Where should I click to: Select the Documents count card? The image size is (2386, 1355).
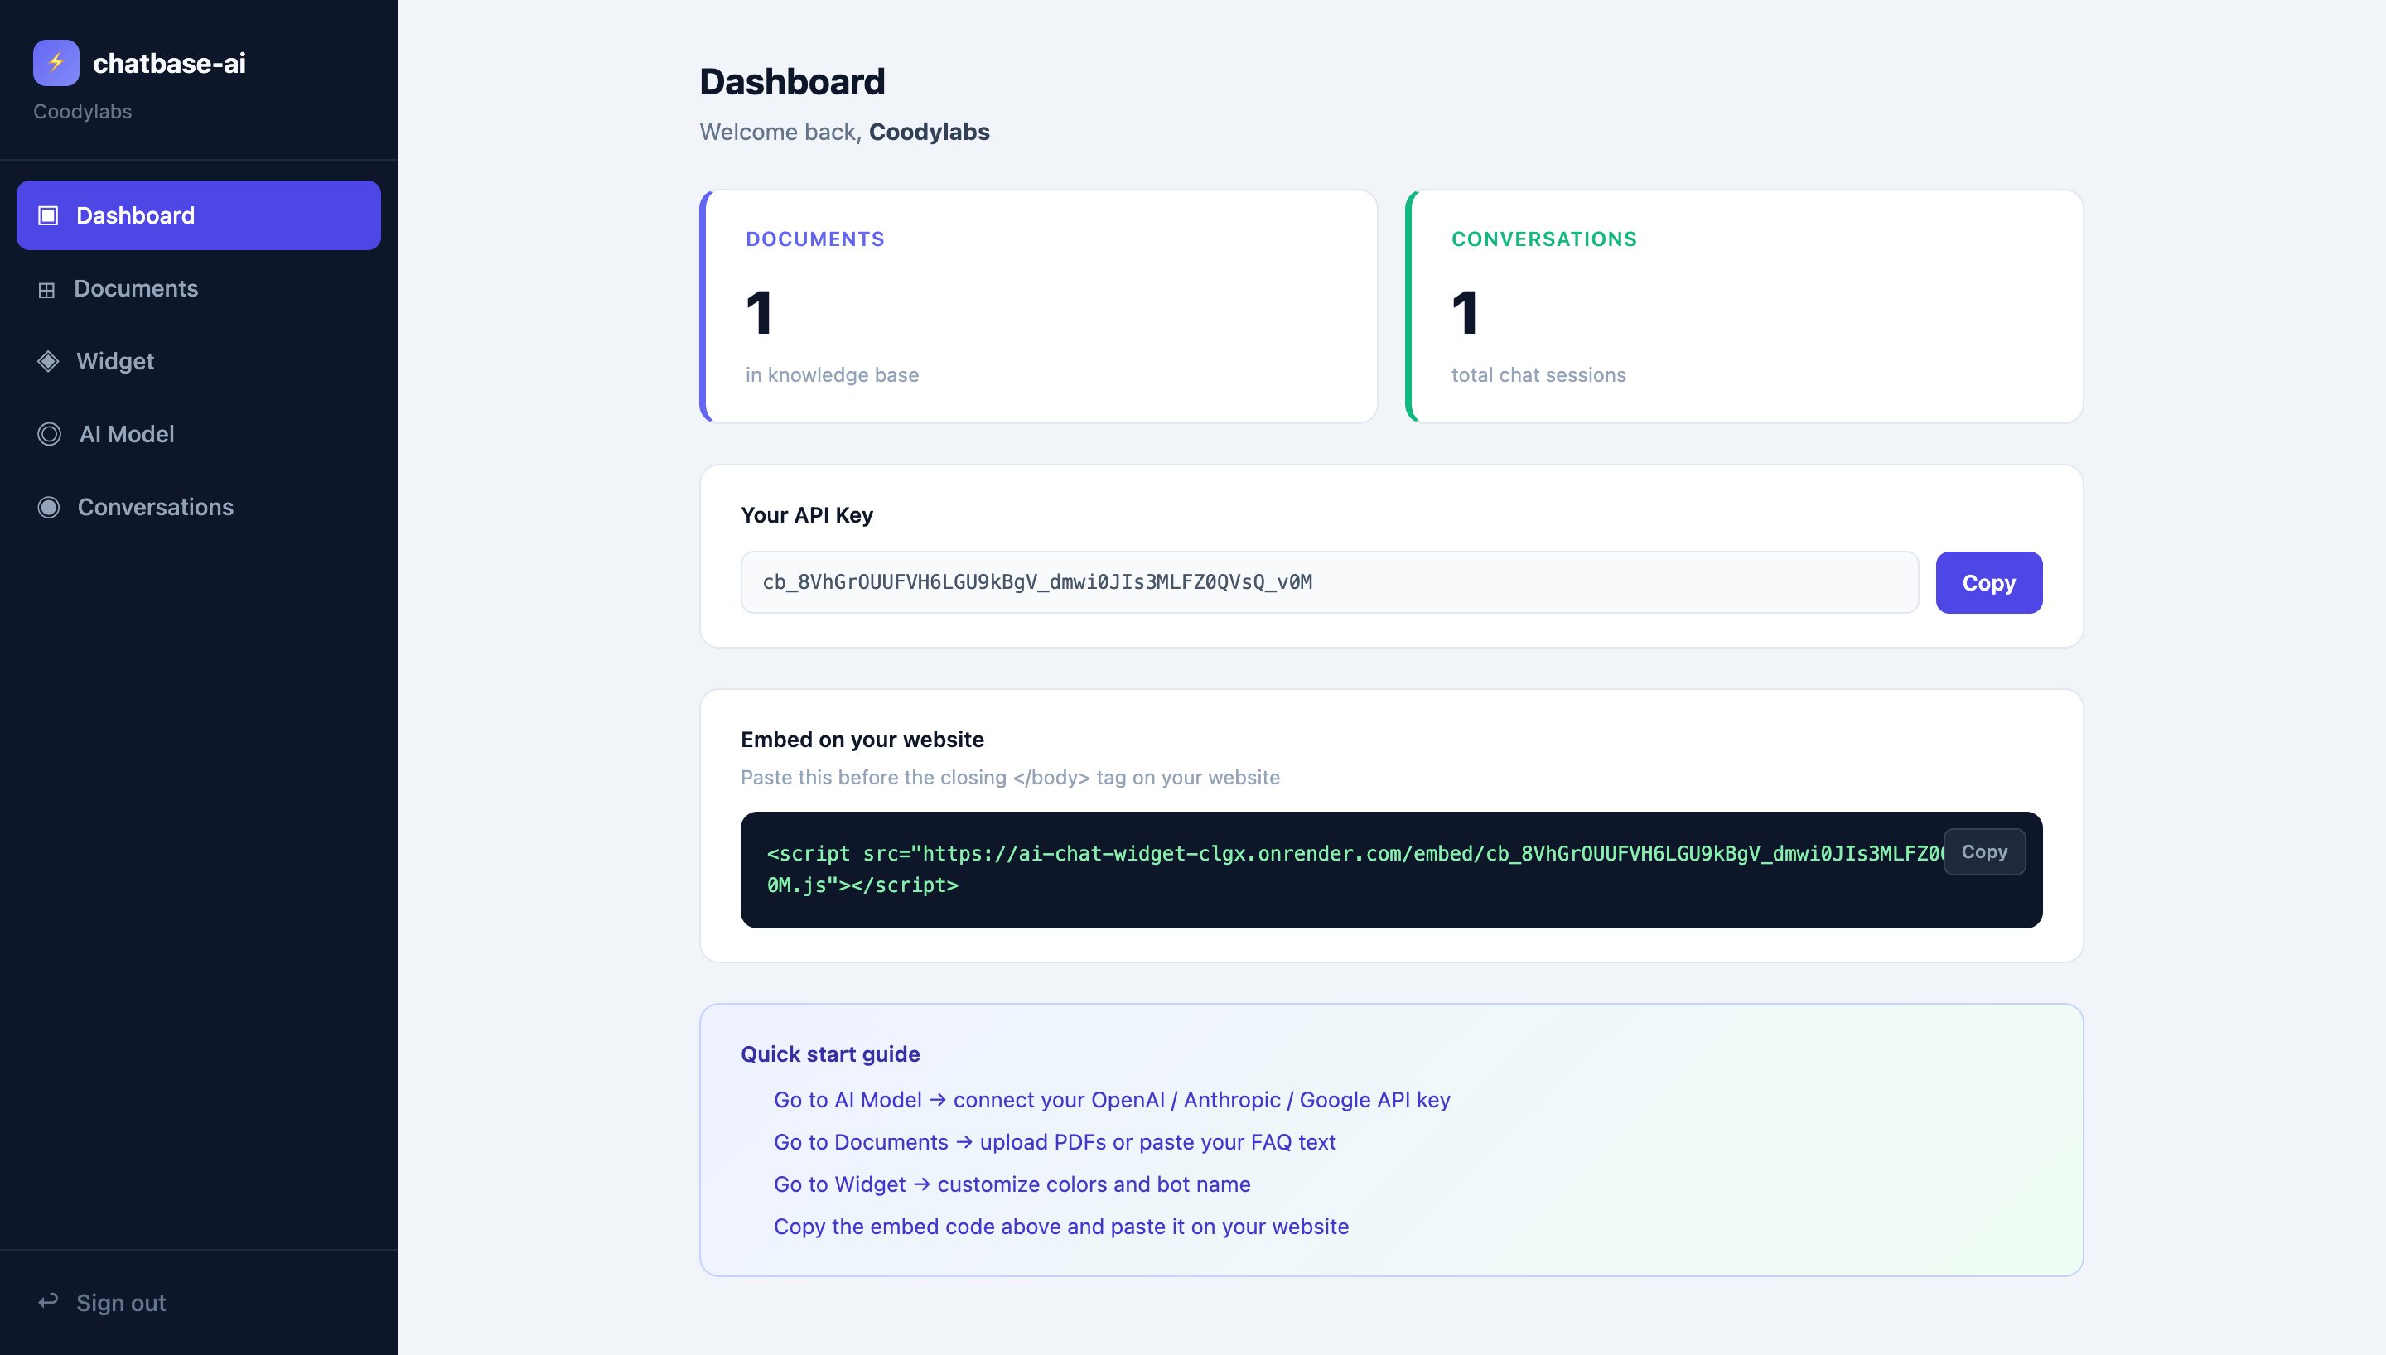point(1037,307)
